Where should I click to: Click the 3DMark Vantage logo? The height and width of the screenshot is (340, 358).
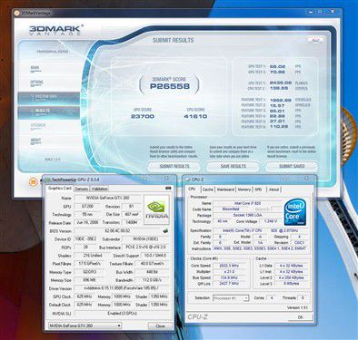click(55, 30)
